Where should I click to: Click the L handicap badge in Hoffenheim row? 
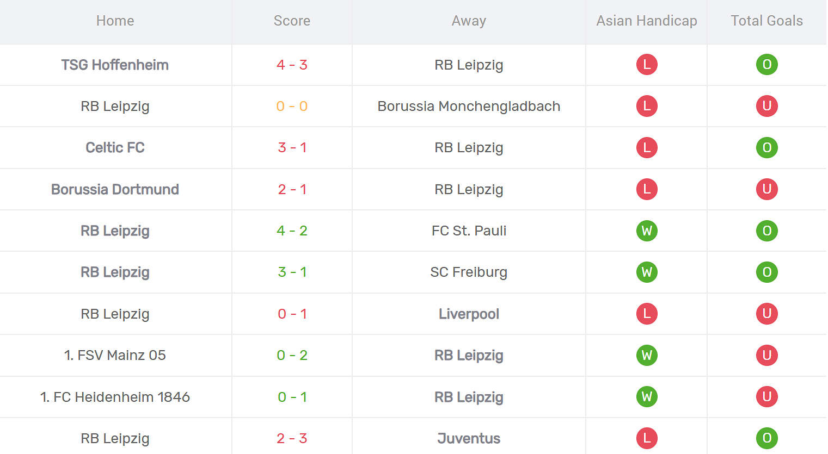[647, 65]
